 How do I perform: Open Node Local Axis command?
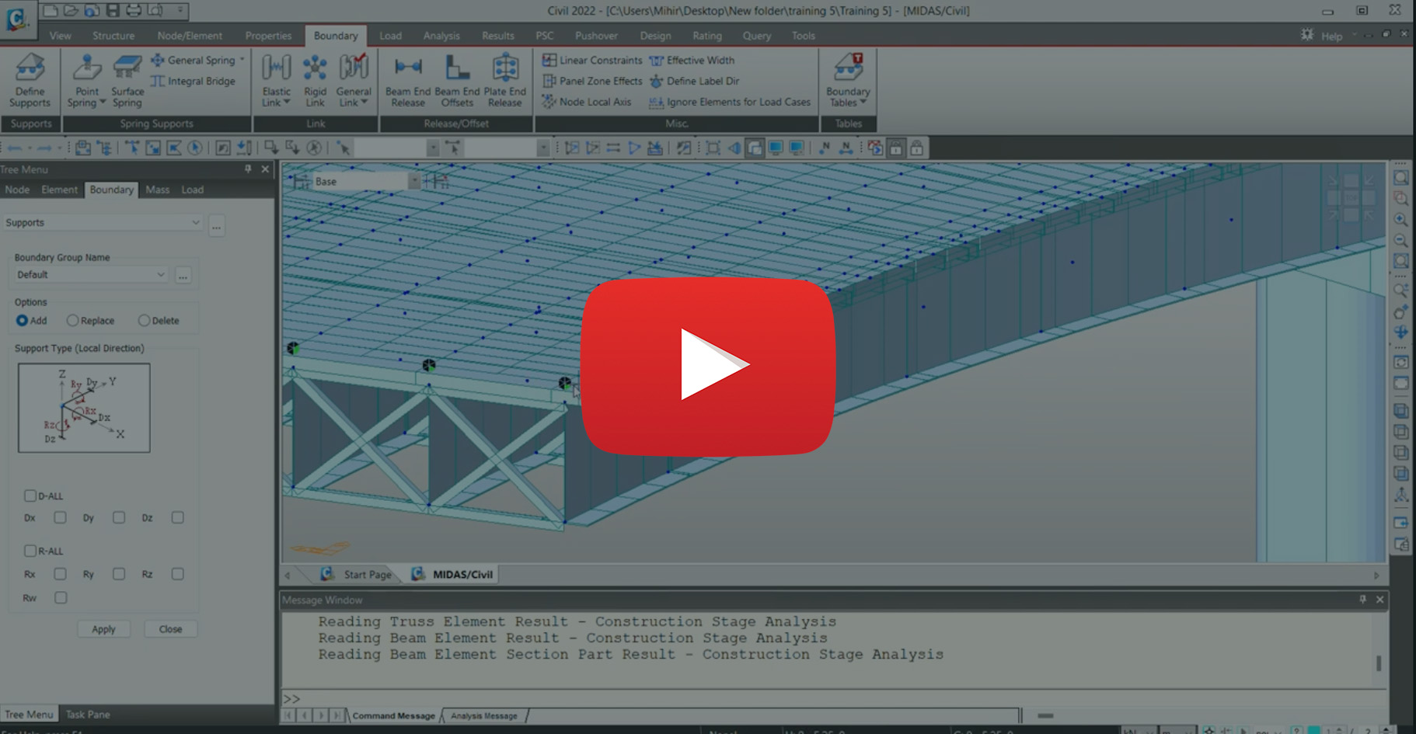point(587,102)
